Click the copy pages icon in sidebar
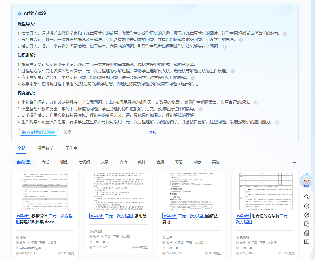 click(x=306, y=224)
